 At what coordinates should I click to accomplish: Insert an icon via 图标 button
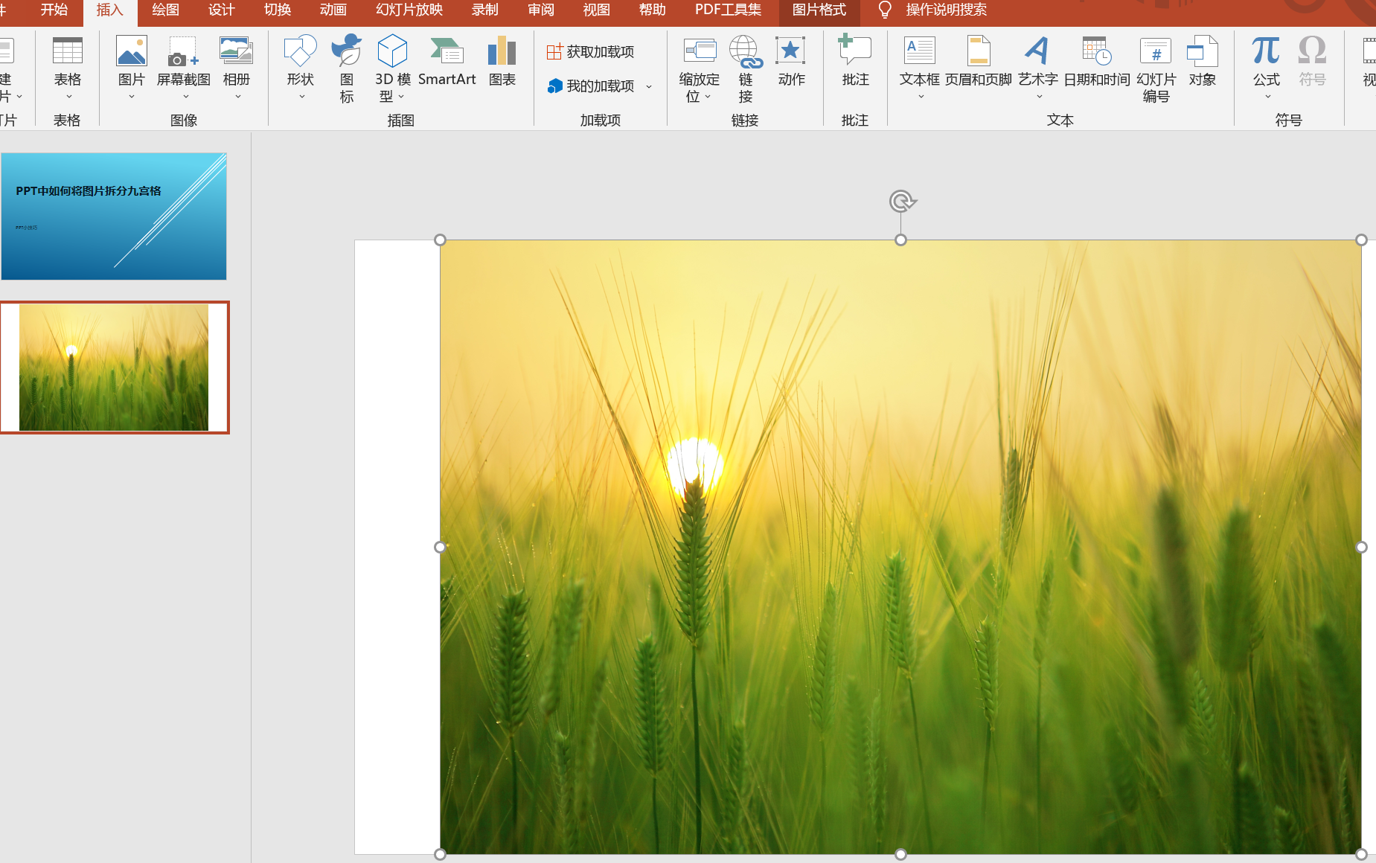coord(347,51)
